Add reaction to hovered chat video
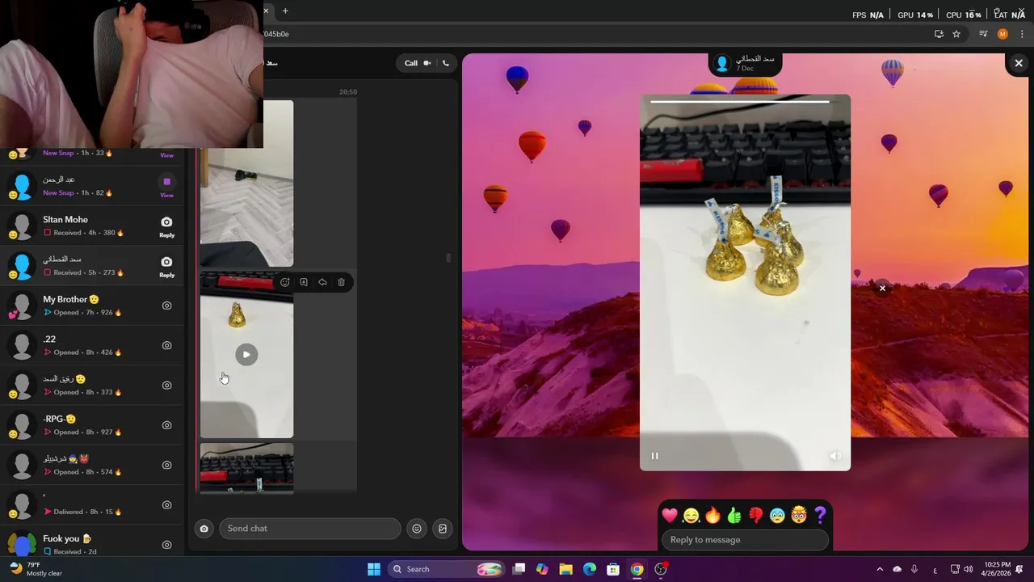 [x=285, y=282]
